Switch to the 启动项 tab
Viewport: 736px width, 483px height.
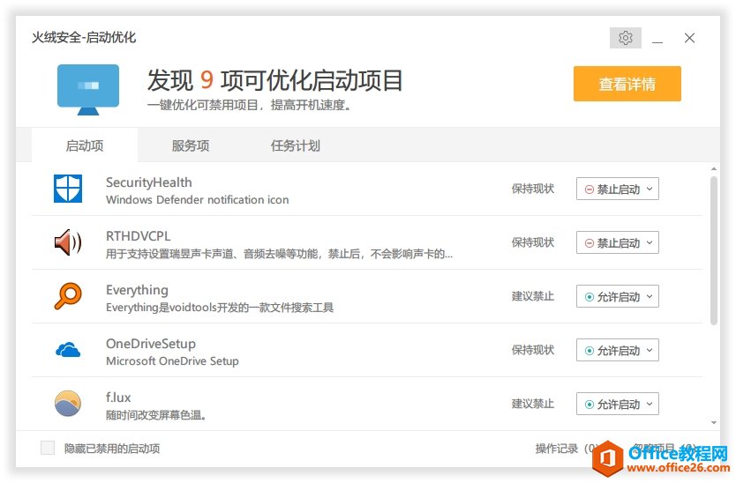[x=85, y=145]
